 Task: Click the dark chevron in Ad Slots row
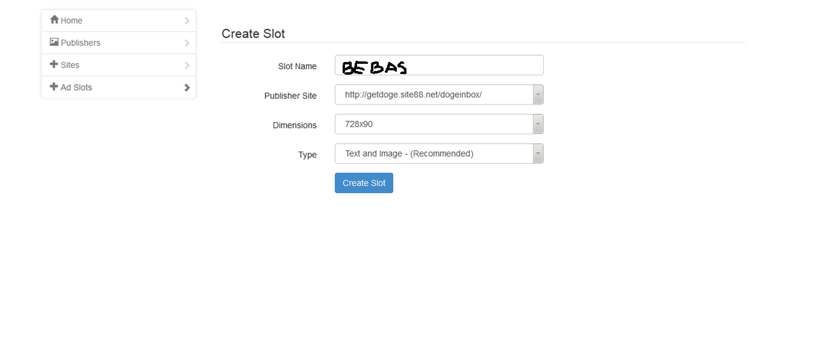click(187, 88)
